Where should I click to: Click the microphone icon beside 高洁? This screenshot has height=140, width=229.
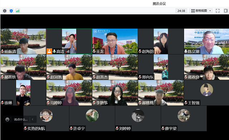click(x=54, y=51)
